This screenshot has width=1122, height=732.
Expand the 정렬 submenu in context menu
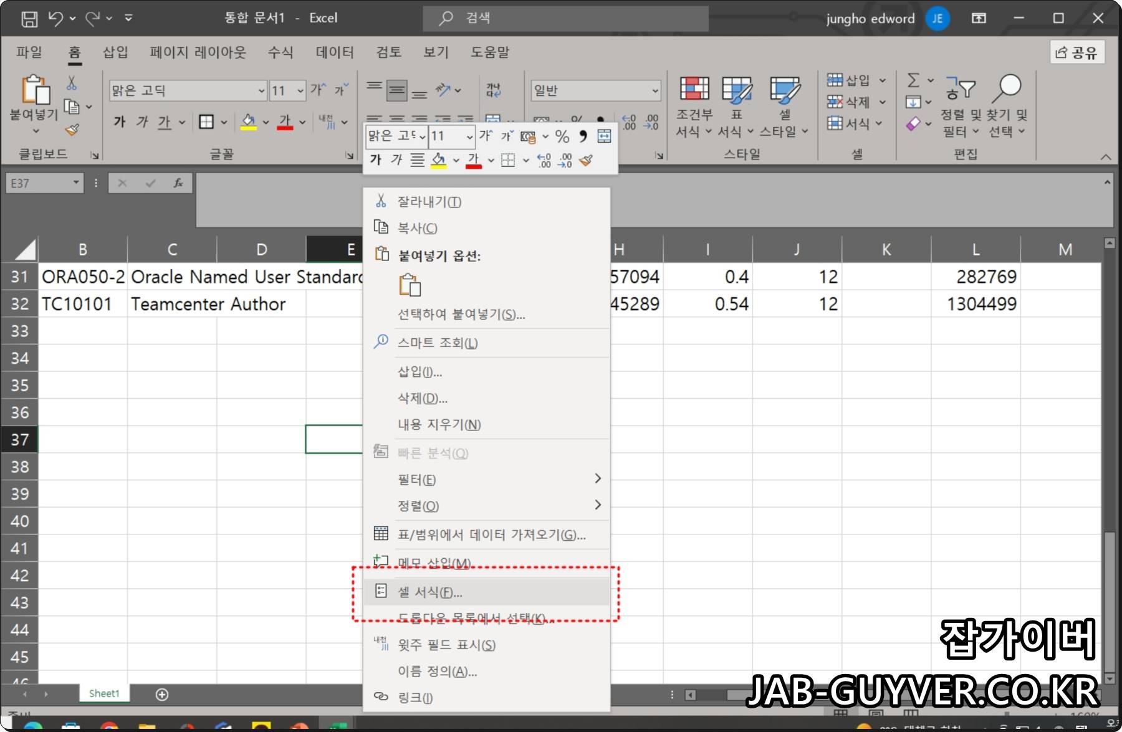tap(597, 505)
